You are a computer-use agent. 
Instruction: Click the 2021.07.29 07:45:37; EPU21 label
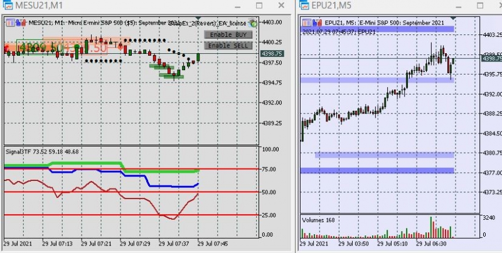339,31
